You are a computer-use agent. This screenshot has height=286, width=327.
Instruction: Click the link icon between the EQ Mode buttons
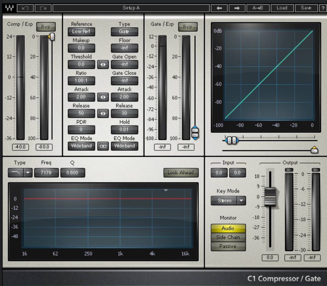pyautogui.click(x=103, y=146)
